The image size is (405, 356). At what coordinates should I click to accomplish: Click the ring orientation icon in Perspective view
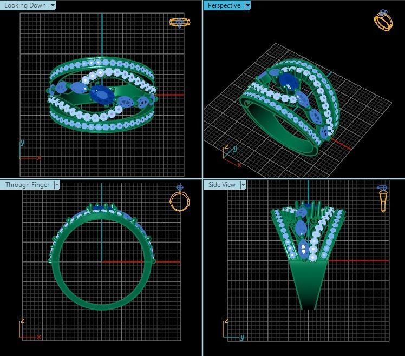[383, 20]
